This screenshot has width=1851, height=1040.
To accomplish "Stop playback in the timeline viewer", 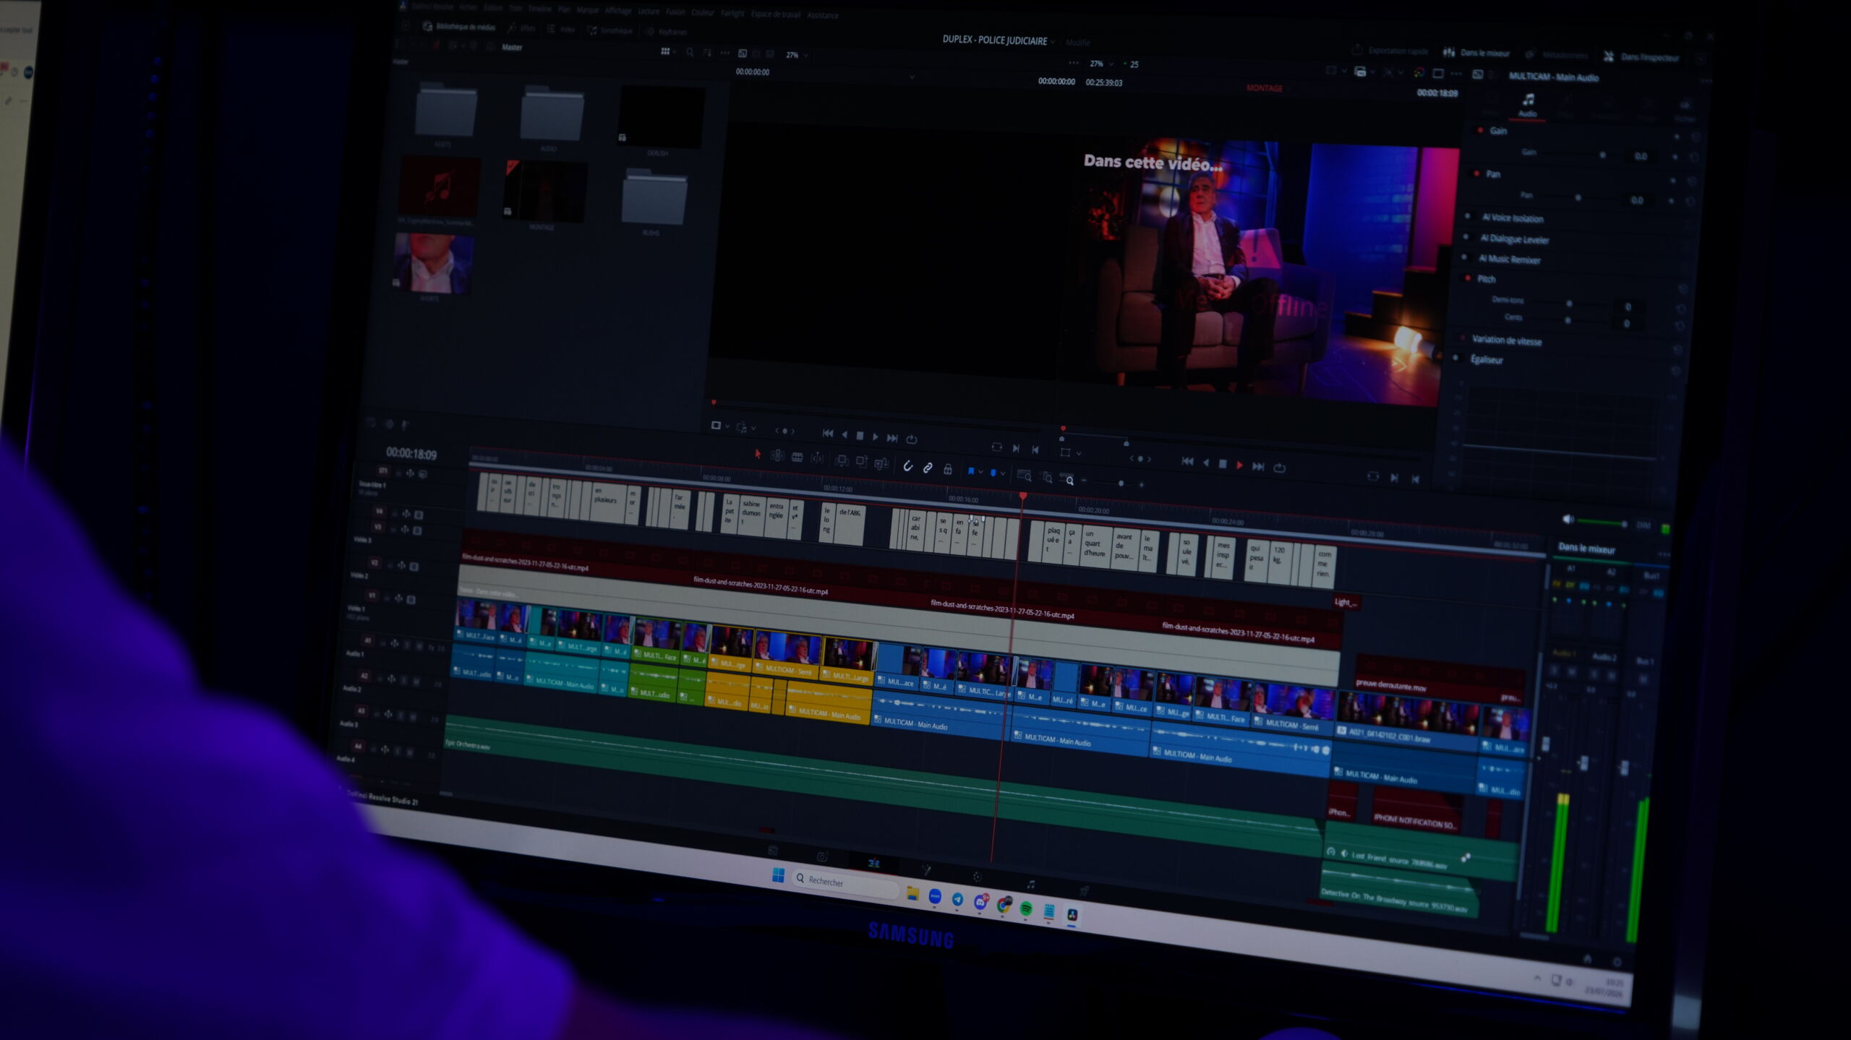I will (x=1222, y=465).
